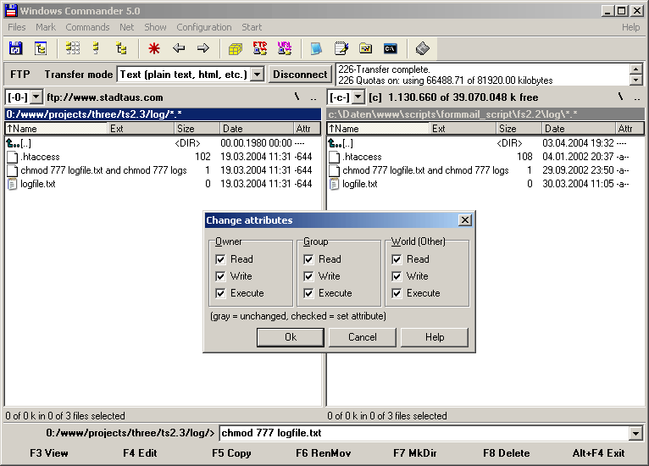Open the URL new connection toolbar icon
Screen dimensions: 649x466
(x=285, y=48)
